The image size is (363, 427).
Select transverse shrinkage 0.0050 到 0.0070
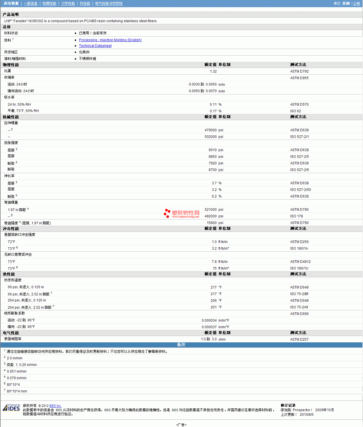coord(203,91)
